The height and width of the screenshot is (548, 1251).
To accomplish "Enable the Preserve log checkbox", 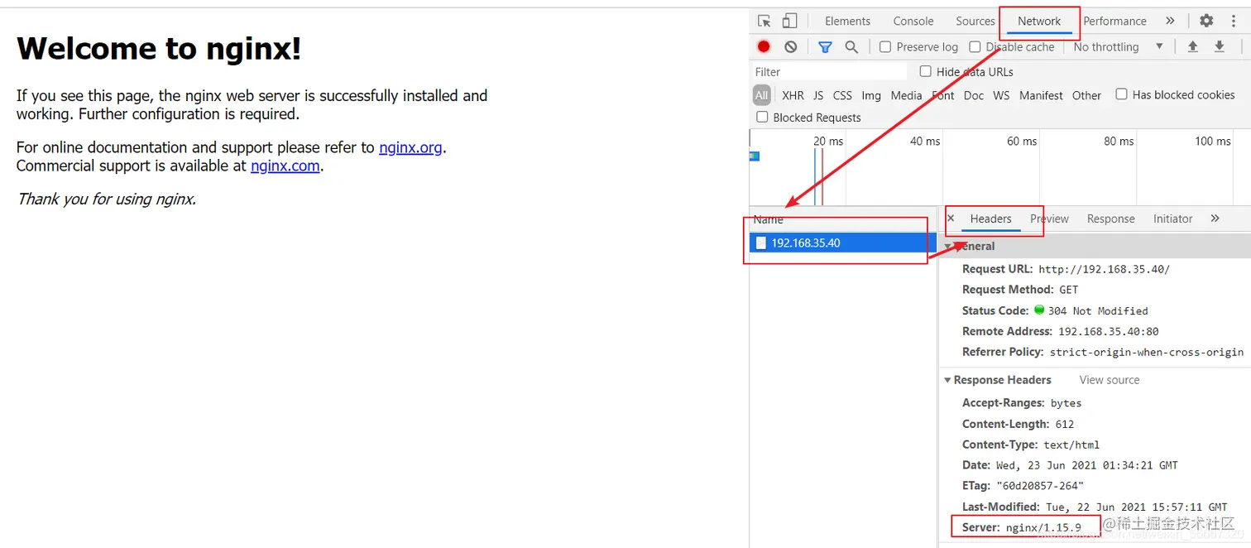I will tap(885, 47).
